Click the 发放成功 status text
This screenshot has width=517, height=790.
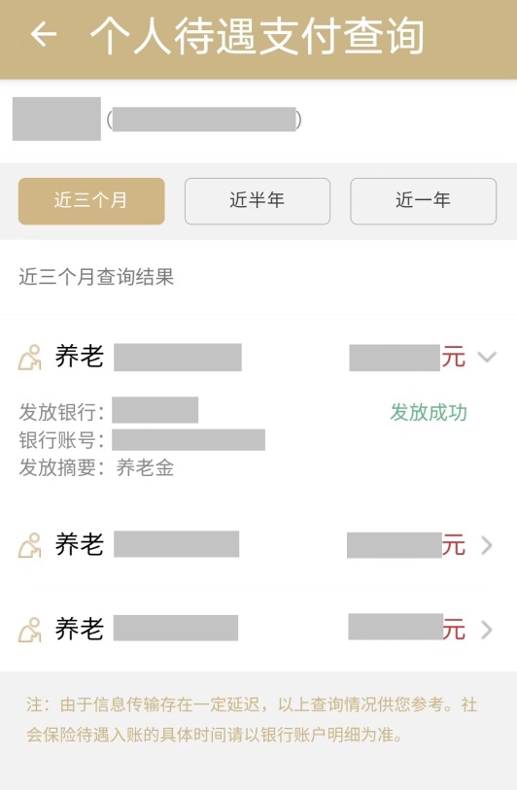tap(429, 412)
